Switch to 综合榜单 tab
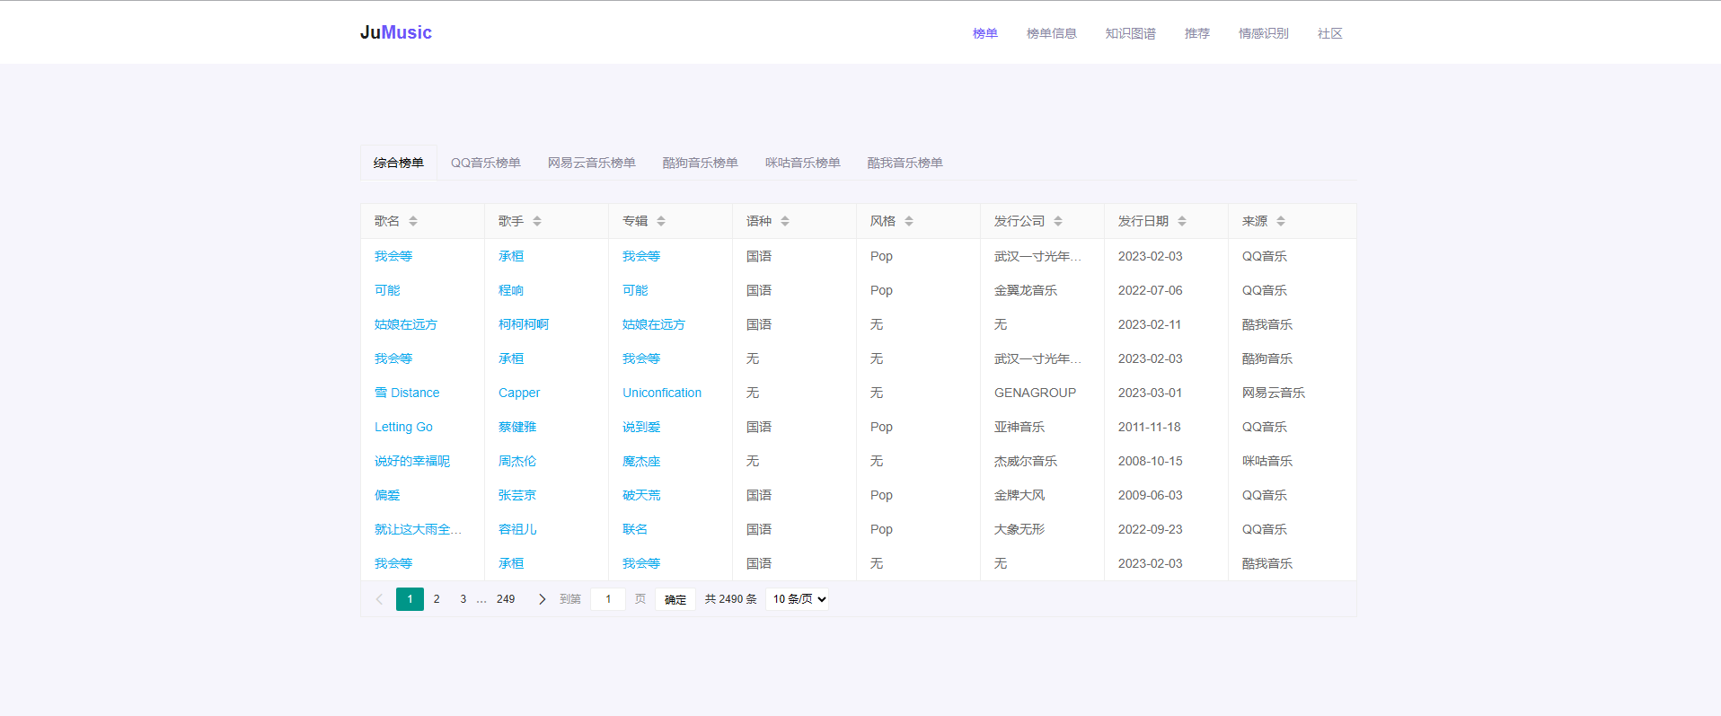Screen dimensions: 1721x716 [399, 163]
